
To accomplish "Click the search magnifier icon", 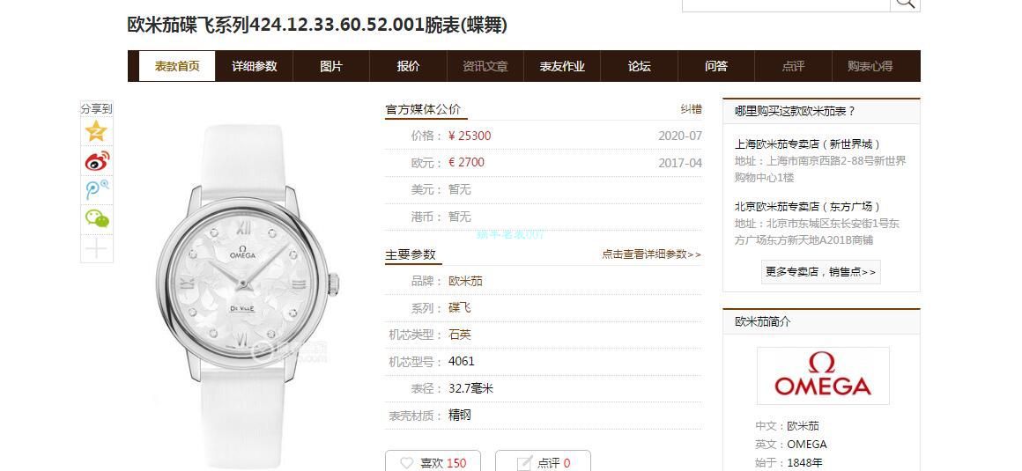I will 905,4.
